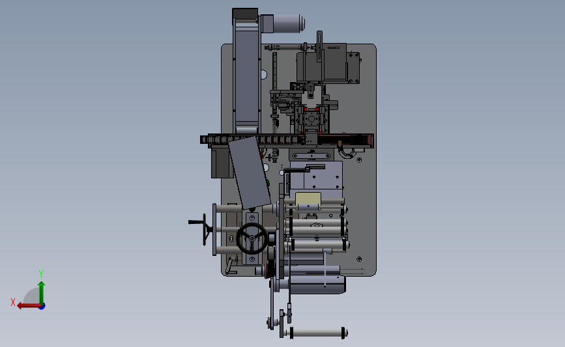The width and height of the screenshot is (565, 347).
Task: Select the crank handle left of the model
Action: 199,229
